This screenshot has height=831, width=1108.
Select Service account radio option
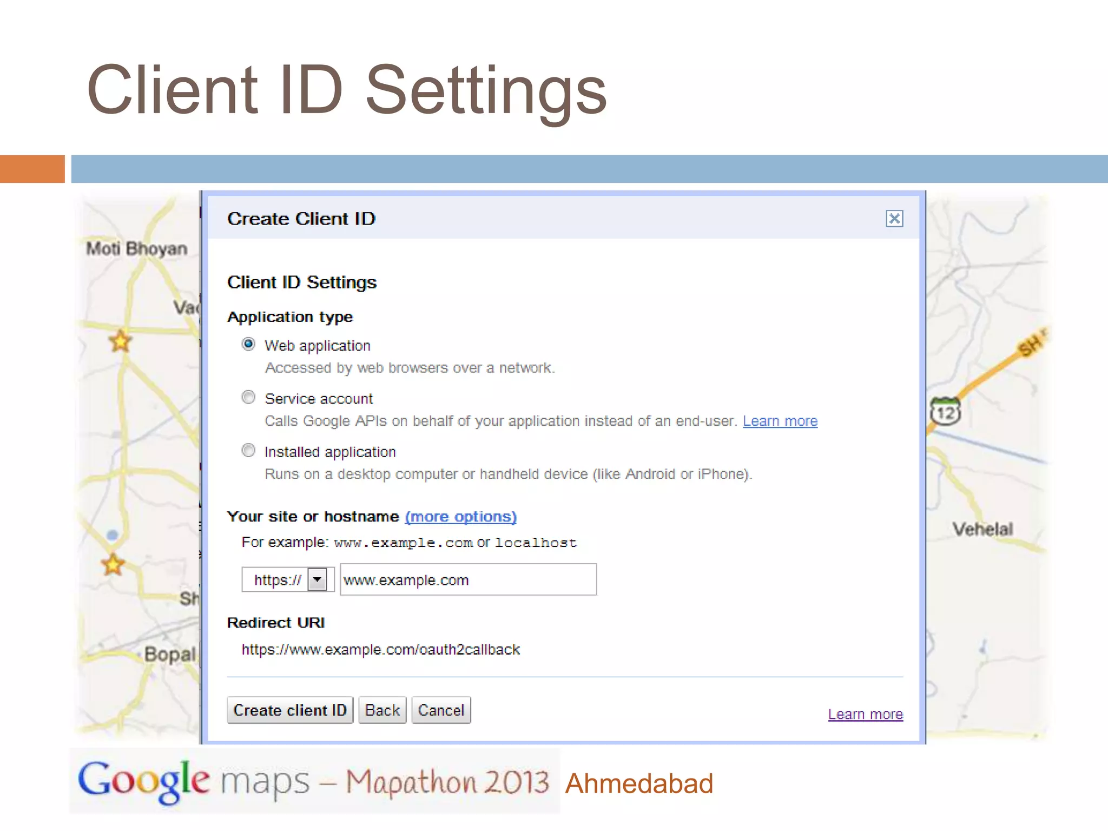[248, 398]
